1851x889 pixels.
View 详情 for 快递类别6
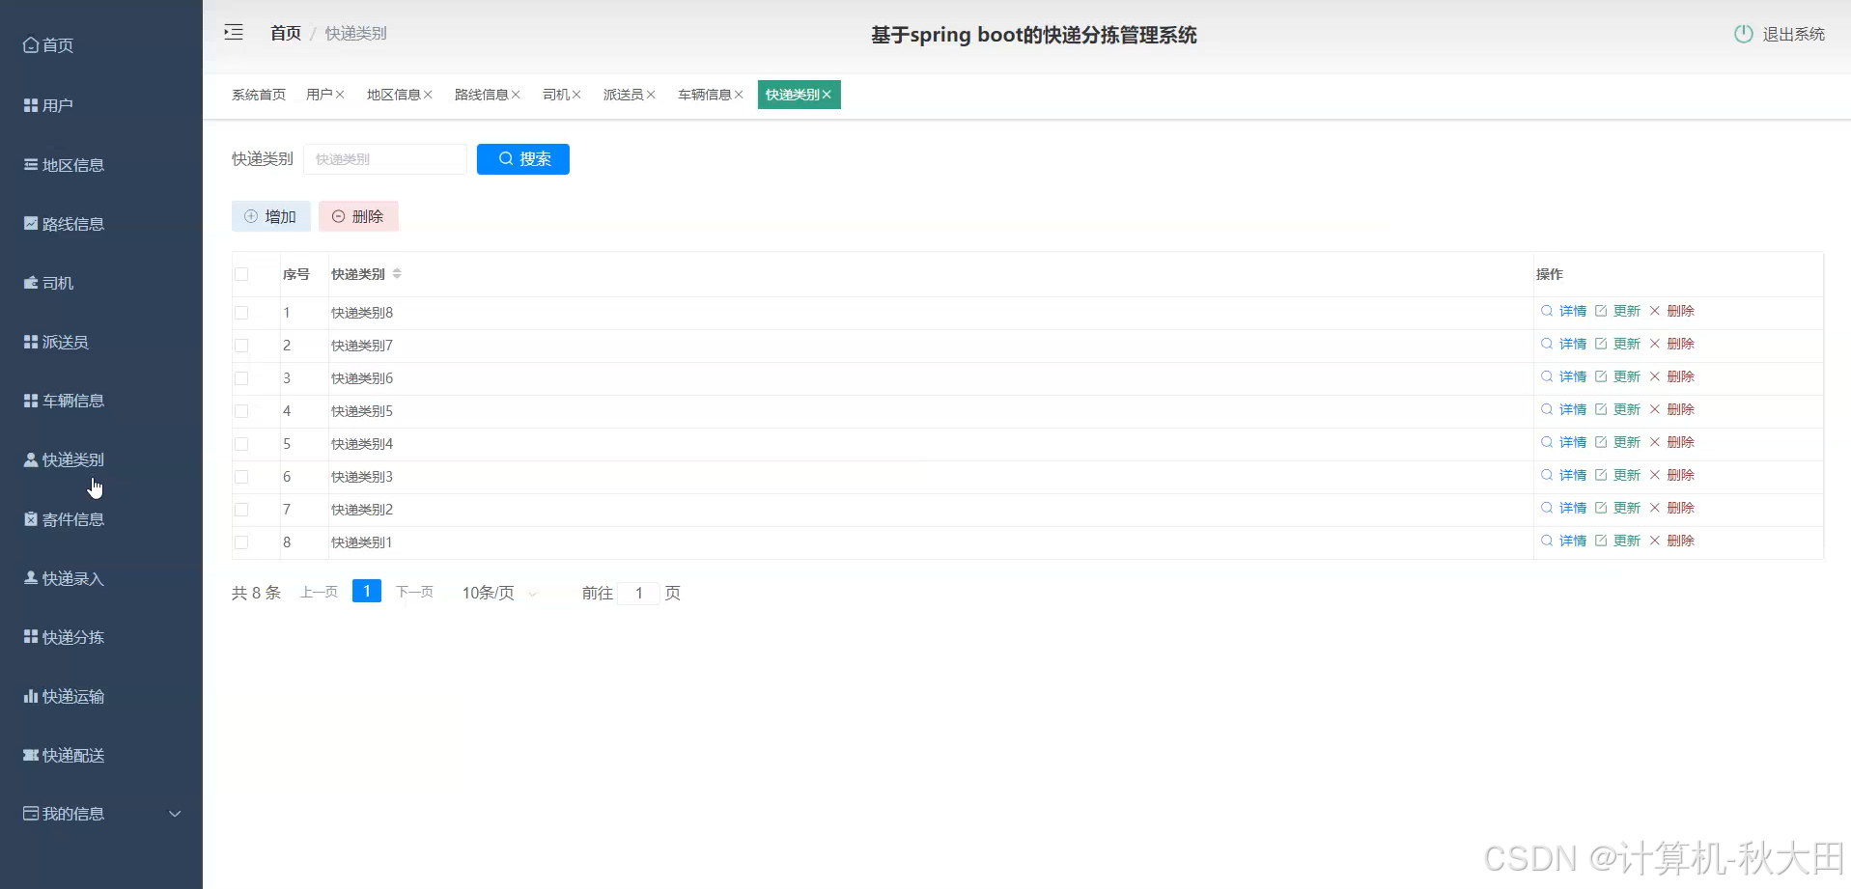1563,376
